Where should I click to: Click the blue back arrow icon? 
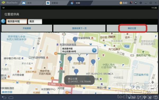[x=3, y=21]
